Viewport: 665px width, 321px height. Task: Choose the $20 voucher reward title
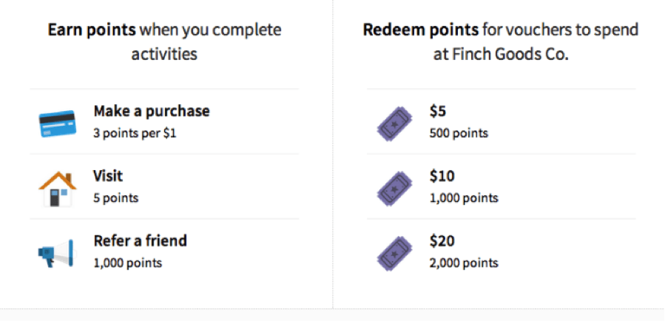[442, 241]
